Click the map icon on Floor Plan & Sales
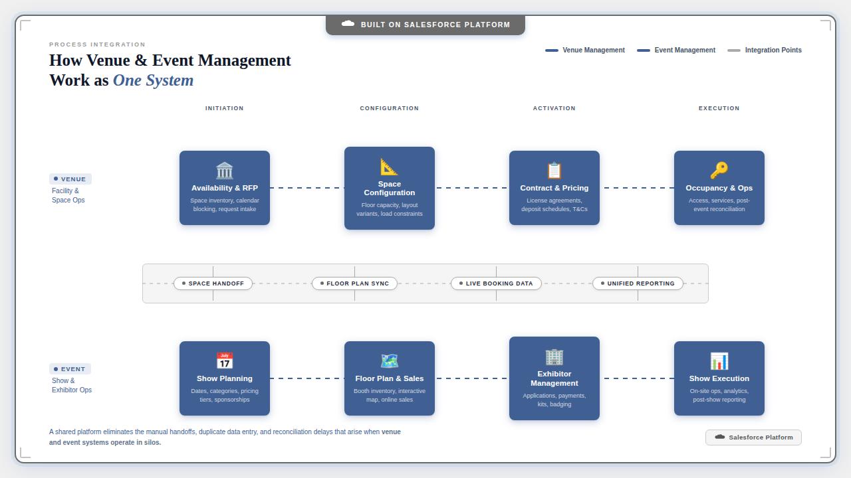 tap(390, 361)
